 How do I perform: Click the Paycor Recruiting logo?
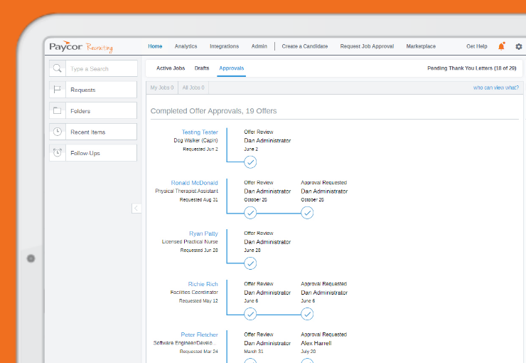coord(81,47)
